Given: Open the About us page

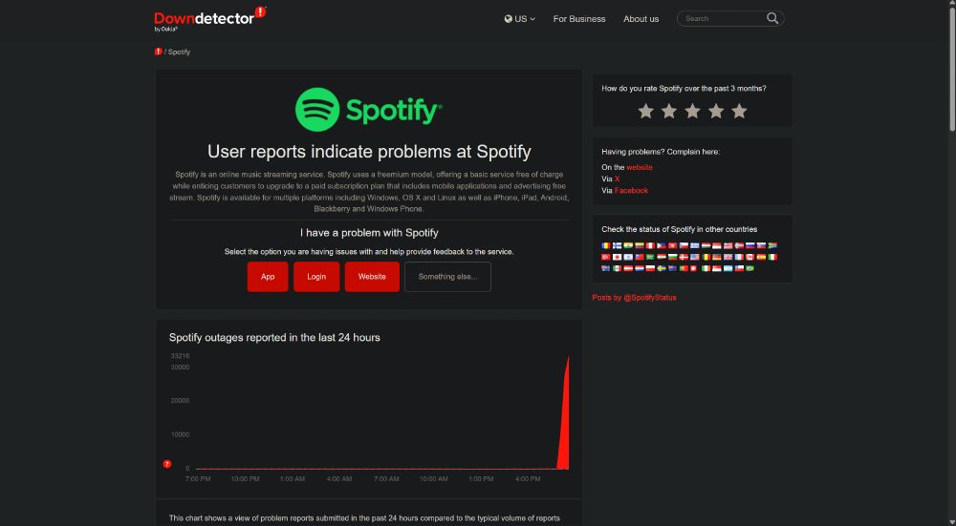Looking at the screenshot, I should point(641,19).
